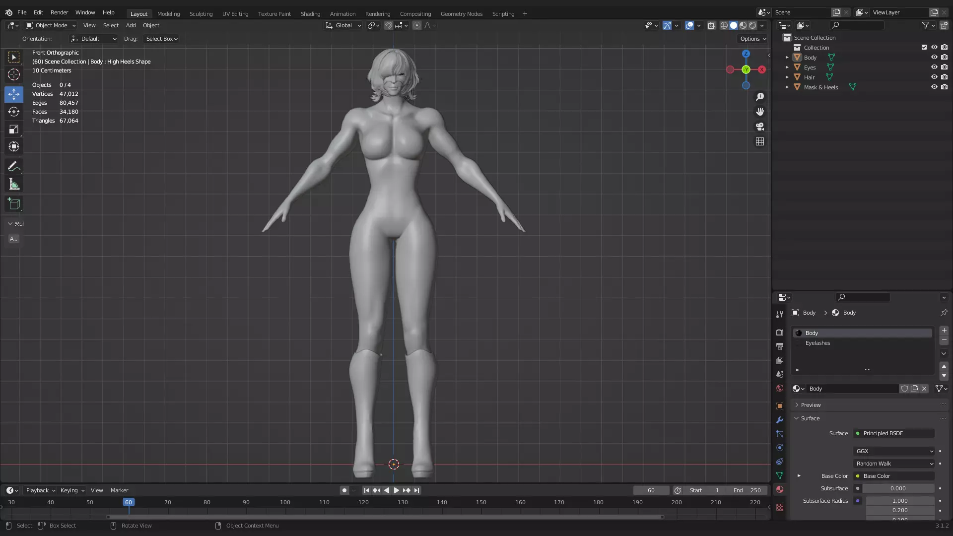Click the fake user shield icon for Body material
Screen dimensions: 953x536
tap(904, 389)
